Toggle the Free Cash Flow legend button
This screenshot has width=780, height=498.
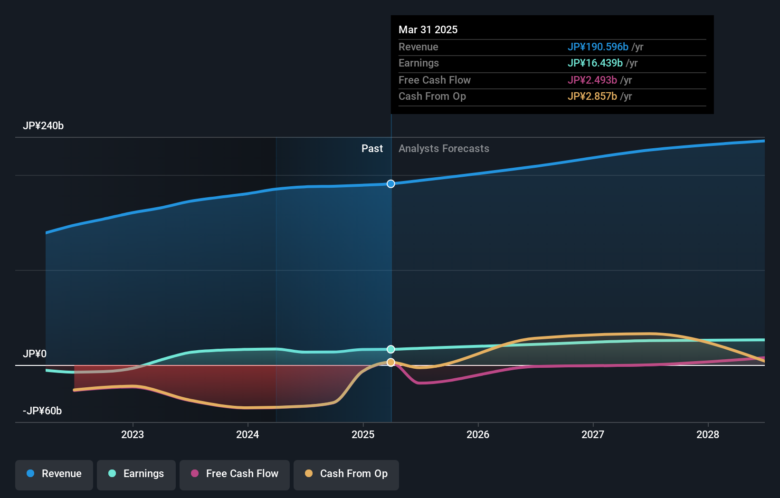[x=235, y=475]
